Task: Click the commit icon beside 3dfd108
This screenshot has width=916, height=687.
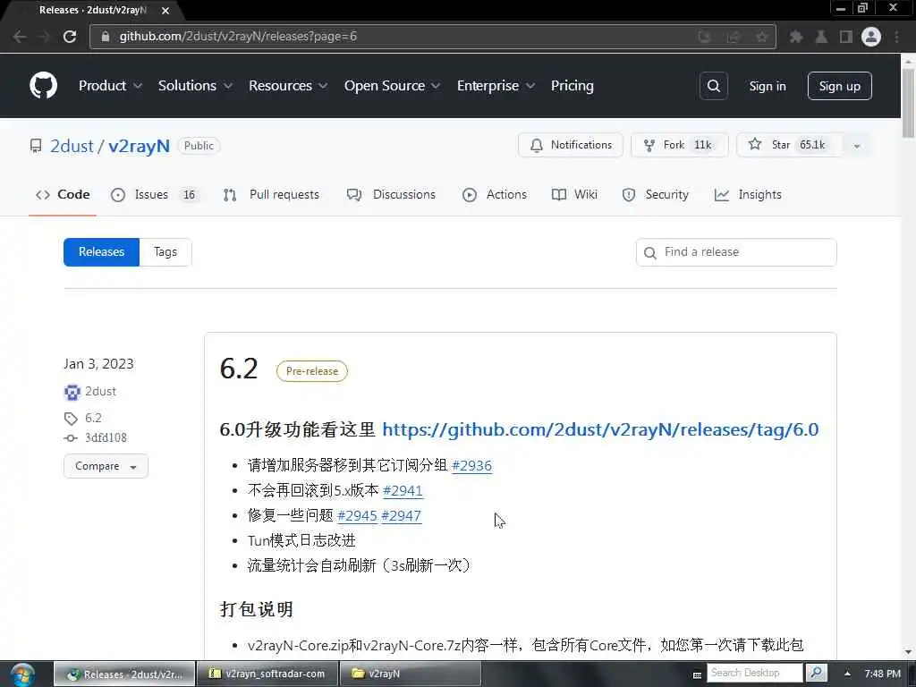Action: (x=71, y=438)
